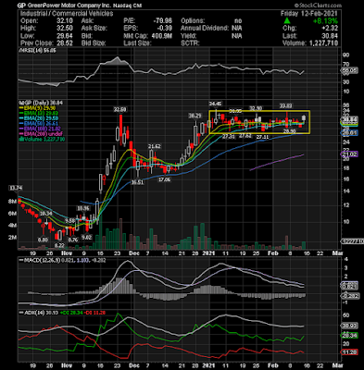Click the EPS value -0.39
This screenshot has height=370, width=364.
[165, 29]
